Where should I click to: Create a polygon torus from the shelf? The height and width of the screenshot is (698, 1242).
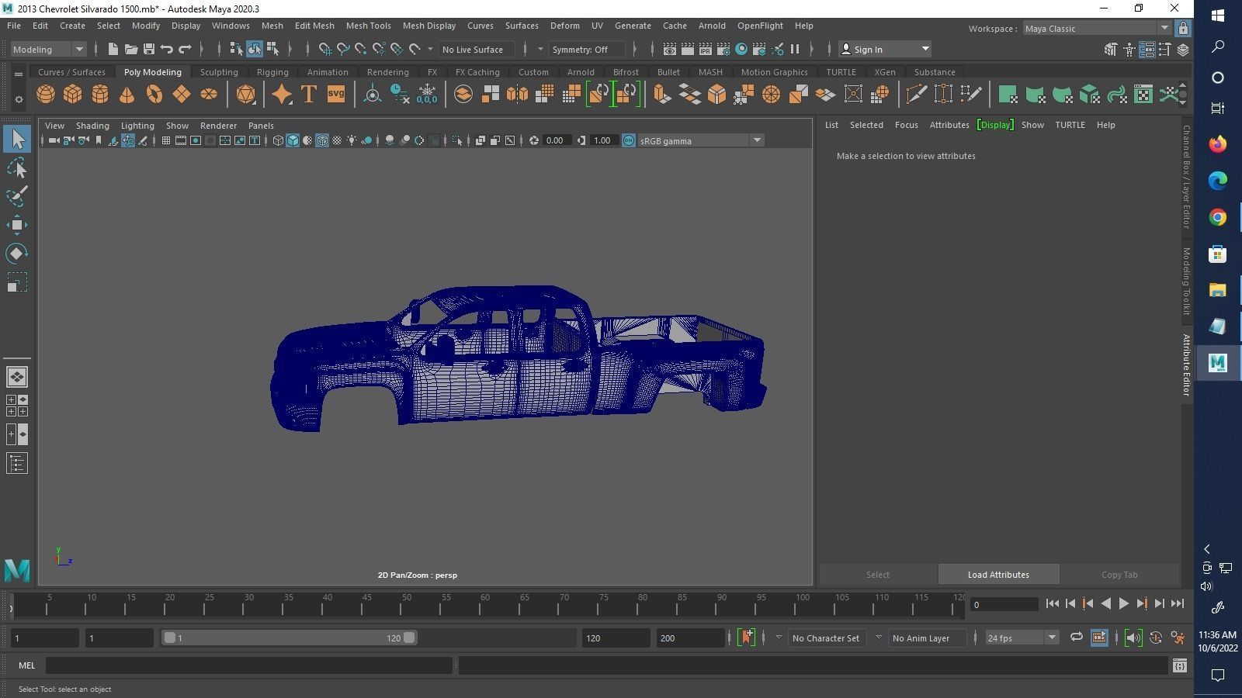pyautogui.click(x=154, y=95)
